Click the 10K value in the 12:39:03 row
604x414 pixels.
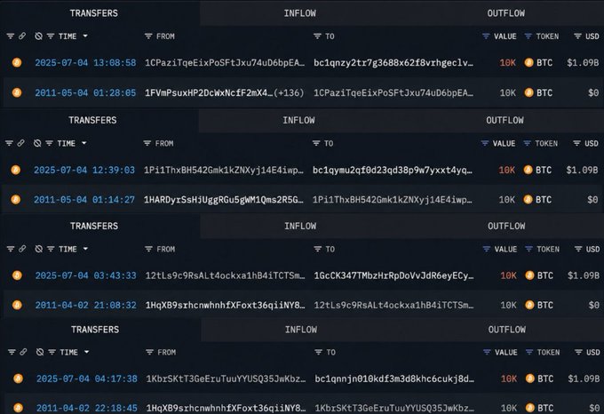coord(507,170)
